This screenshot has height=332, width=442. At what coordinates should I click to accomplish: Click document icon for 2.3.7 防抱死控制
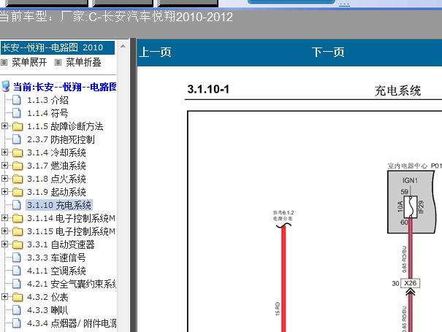[x=17, y=139]
